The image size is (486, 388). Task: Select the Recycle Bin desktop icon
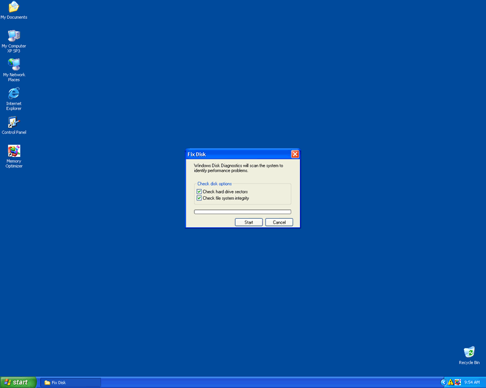pyautogui.click(x=469, y=353)
